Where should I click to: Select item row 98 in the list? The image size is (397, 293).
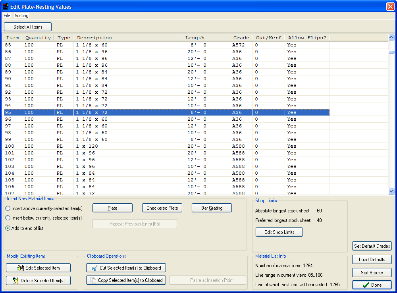pos(166,133)
